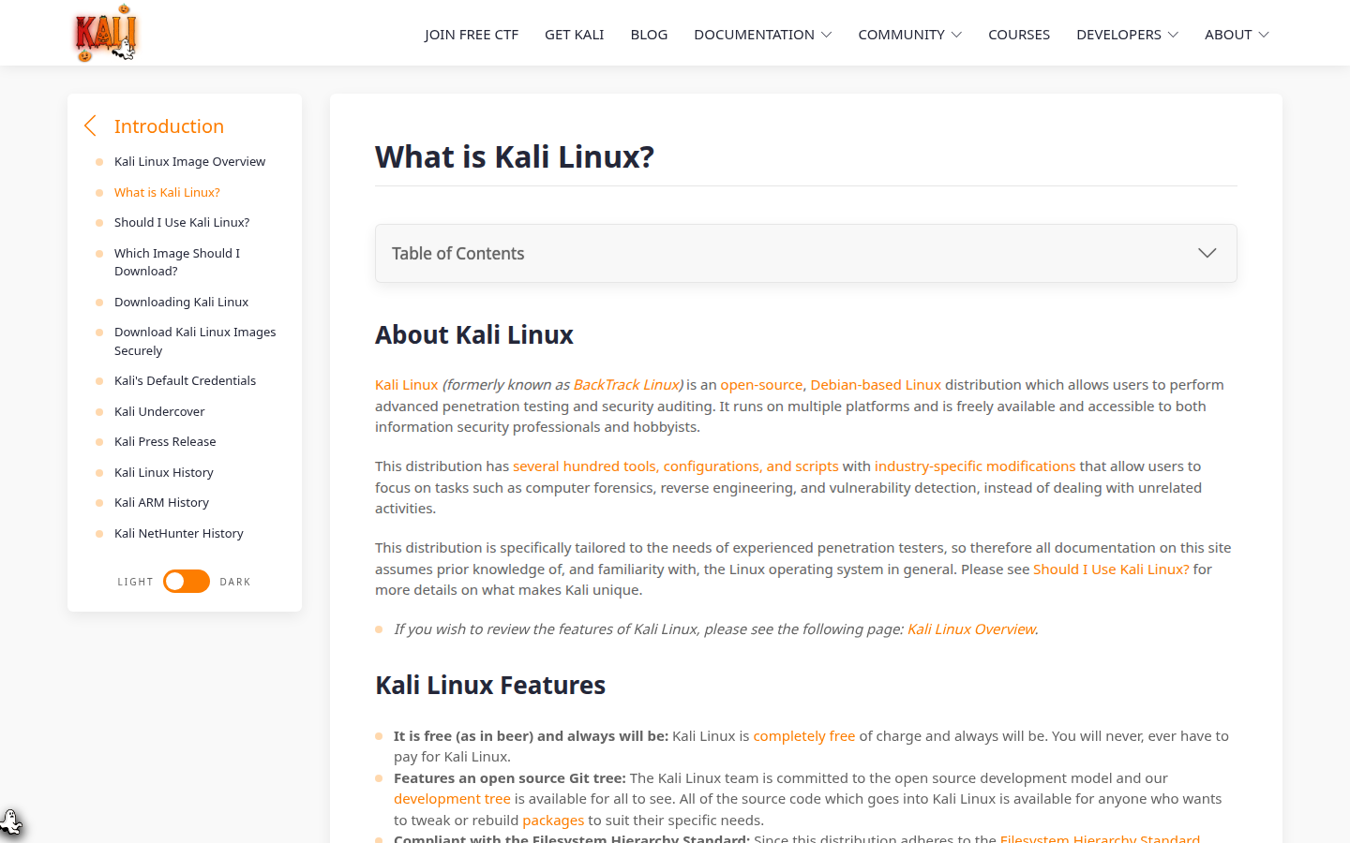This screenshot has height=843, width=1350.
Task: Open industry-specific modifications link
Action: (975, 466)
